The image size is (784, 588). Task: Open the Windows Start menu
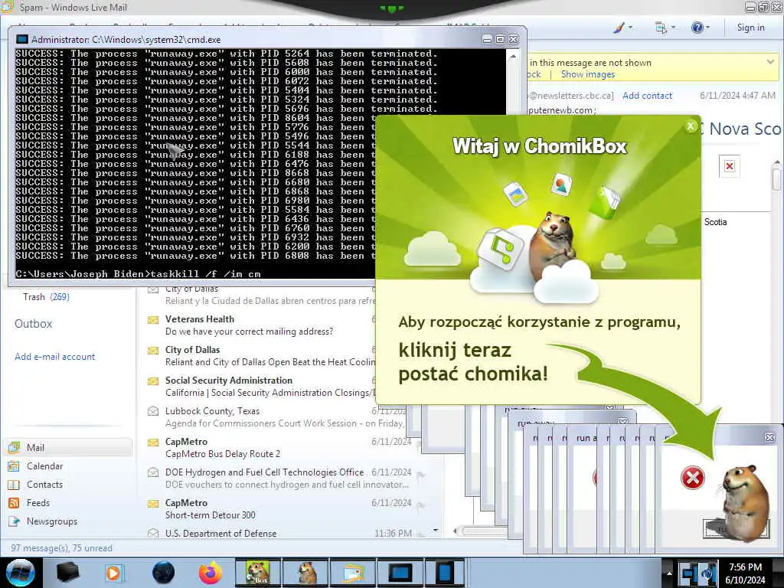tap(20, 573)
